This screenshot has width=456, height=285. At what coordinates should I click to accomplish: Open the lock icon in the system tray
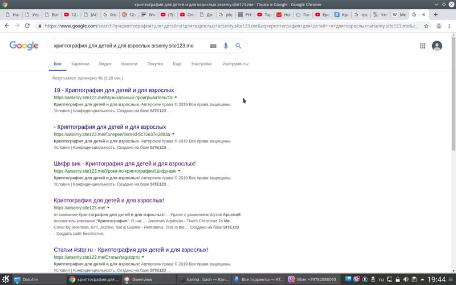click(x=397, y=279)
